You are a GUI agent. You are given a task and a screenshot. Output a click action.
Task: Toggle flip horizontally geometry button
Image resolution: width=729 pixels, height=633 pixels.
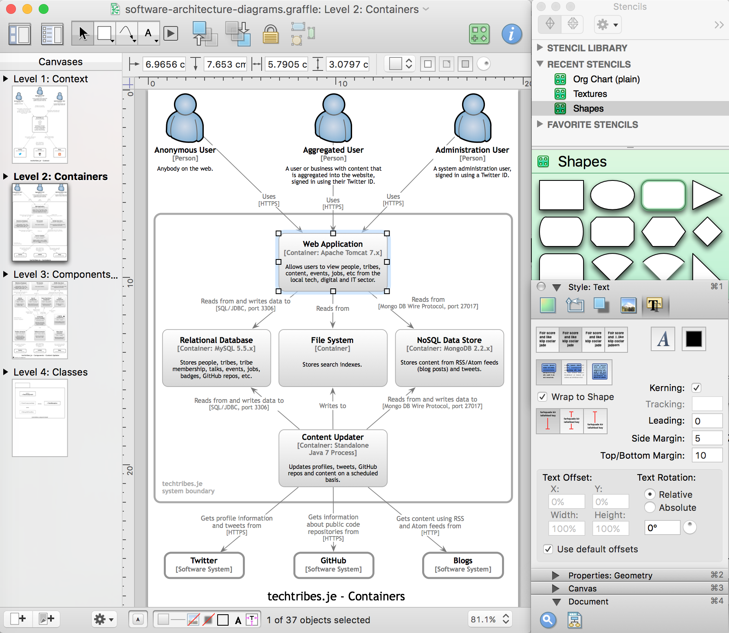coord(447,64)
